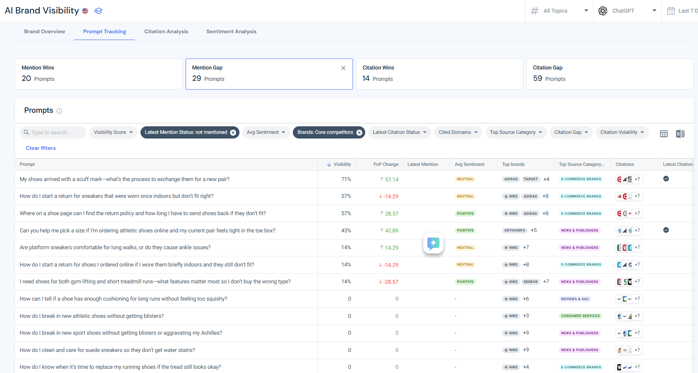Click the ChatGPT logo icon
This screenshot has width=698, height=373.
point(602,11)
